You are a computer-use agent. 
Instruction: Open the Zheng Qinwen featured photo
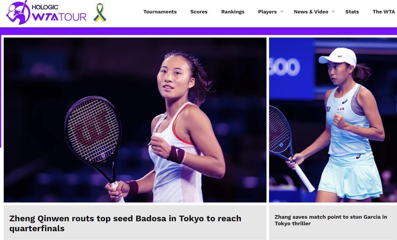point(135,120)
